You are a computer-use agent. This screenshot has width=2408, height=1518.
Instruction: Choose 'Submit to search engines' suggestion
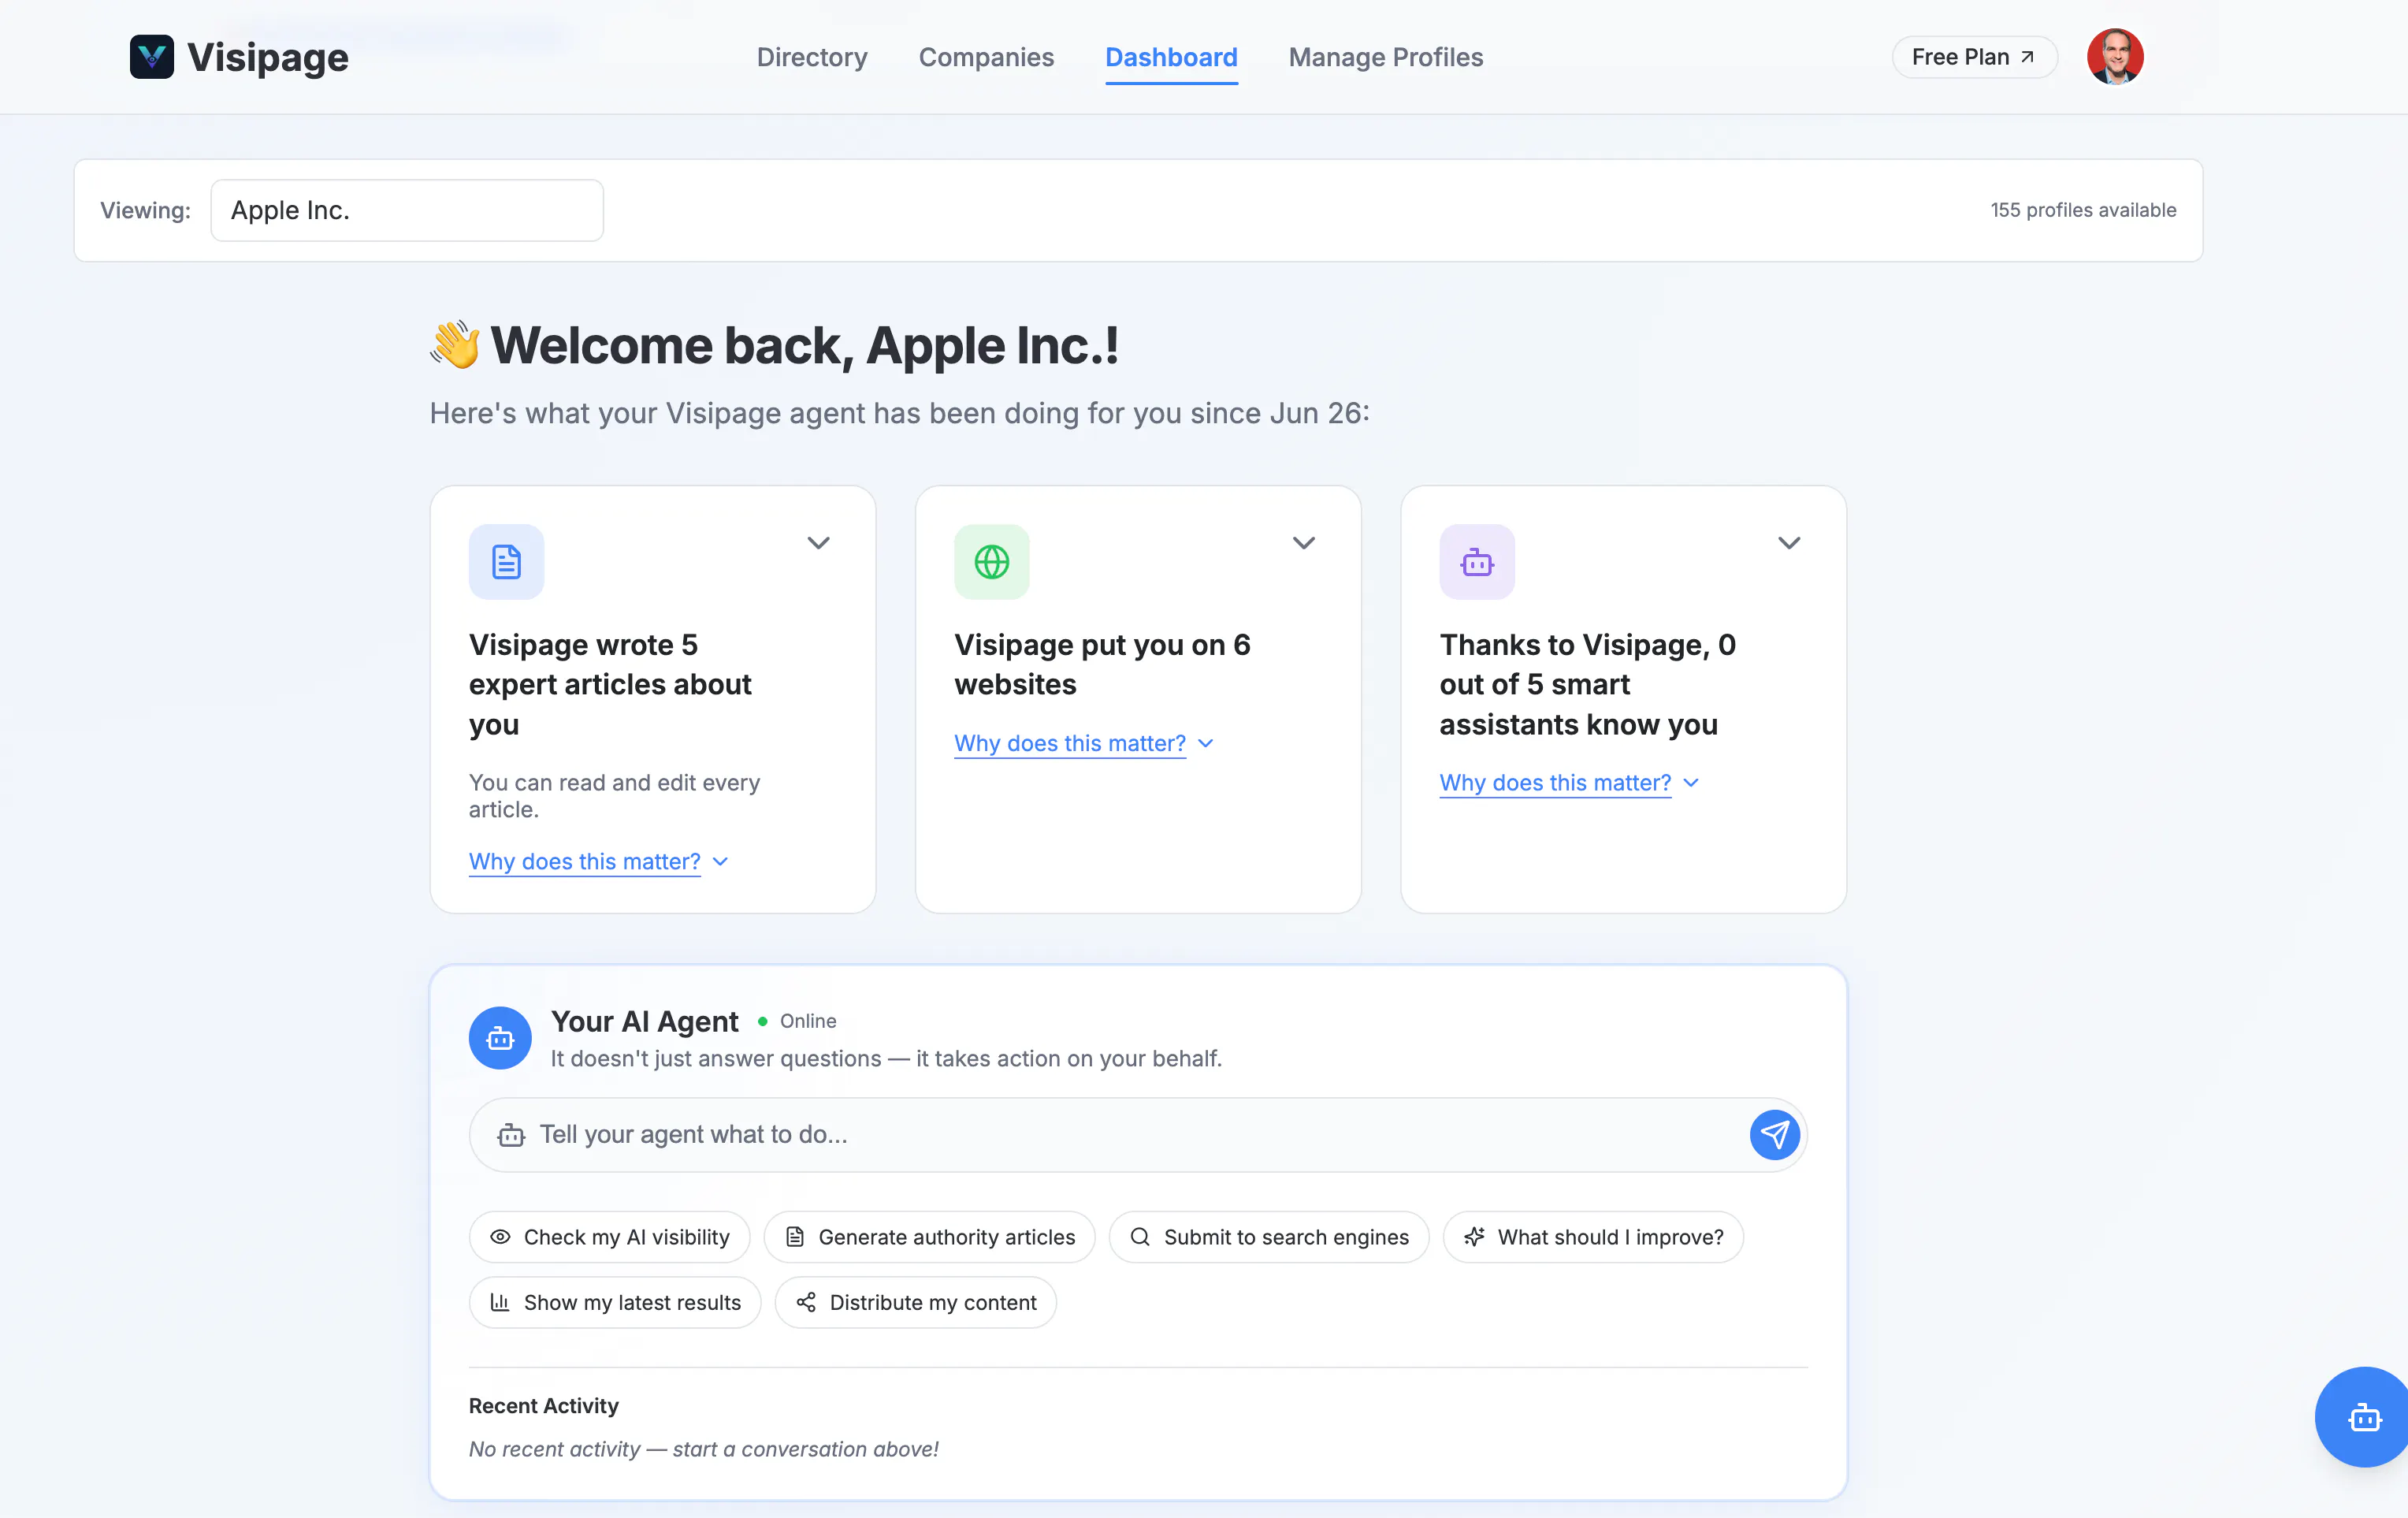click(x=1269, y=1237)
